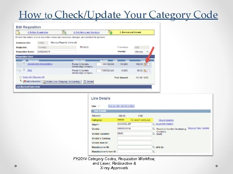This screenshot has height=174, width=233.
Task: Click the Justification/Comments section header
Action: point(84,87)
